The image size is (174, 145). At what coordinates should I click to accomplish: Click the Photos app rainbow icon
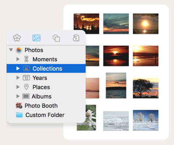pos(19,50)
